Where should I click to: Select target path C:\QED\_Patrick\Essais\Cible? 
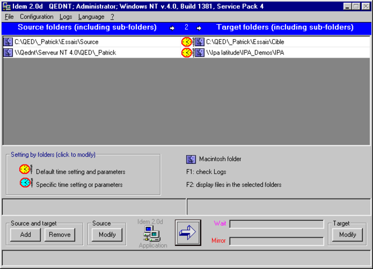pos(245,42)
